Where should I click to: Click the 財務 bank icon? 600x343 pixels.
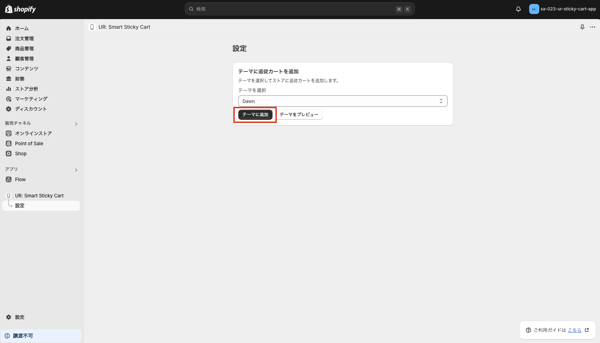(9, 79)
